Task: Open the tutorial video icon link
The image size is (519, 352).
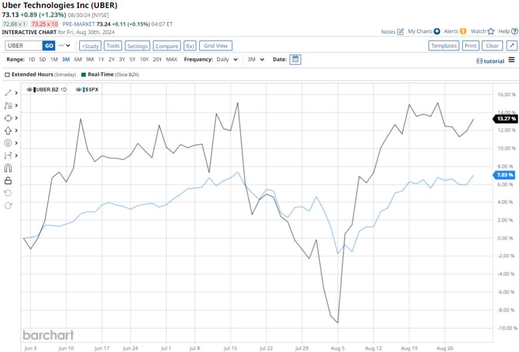Action: [x=479, y=61]
